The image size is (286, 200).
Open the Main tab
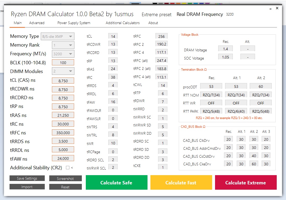[18, 23]
